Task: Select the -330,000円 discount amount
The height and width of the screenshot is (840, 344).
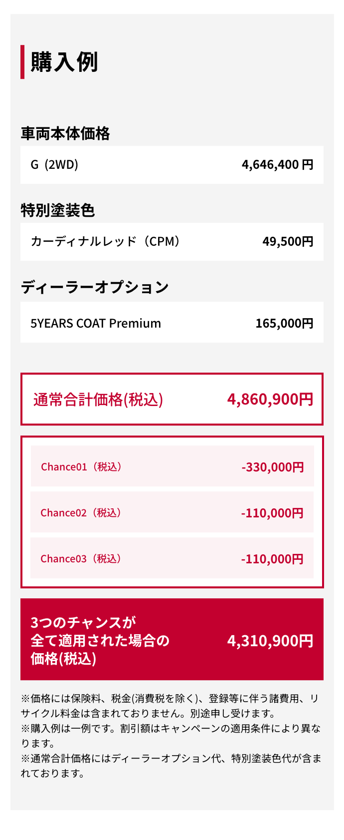Action: 273,467
